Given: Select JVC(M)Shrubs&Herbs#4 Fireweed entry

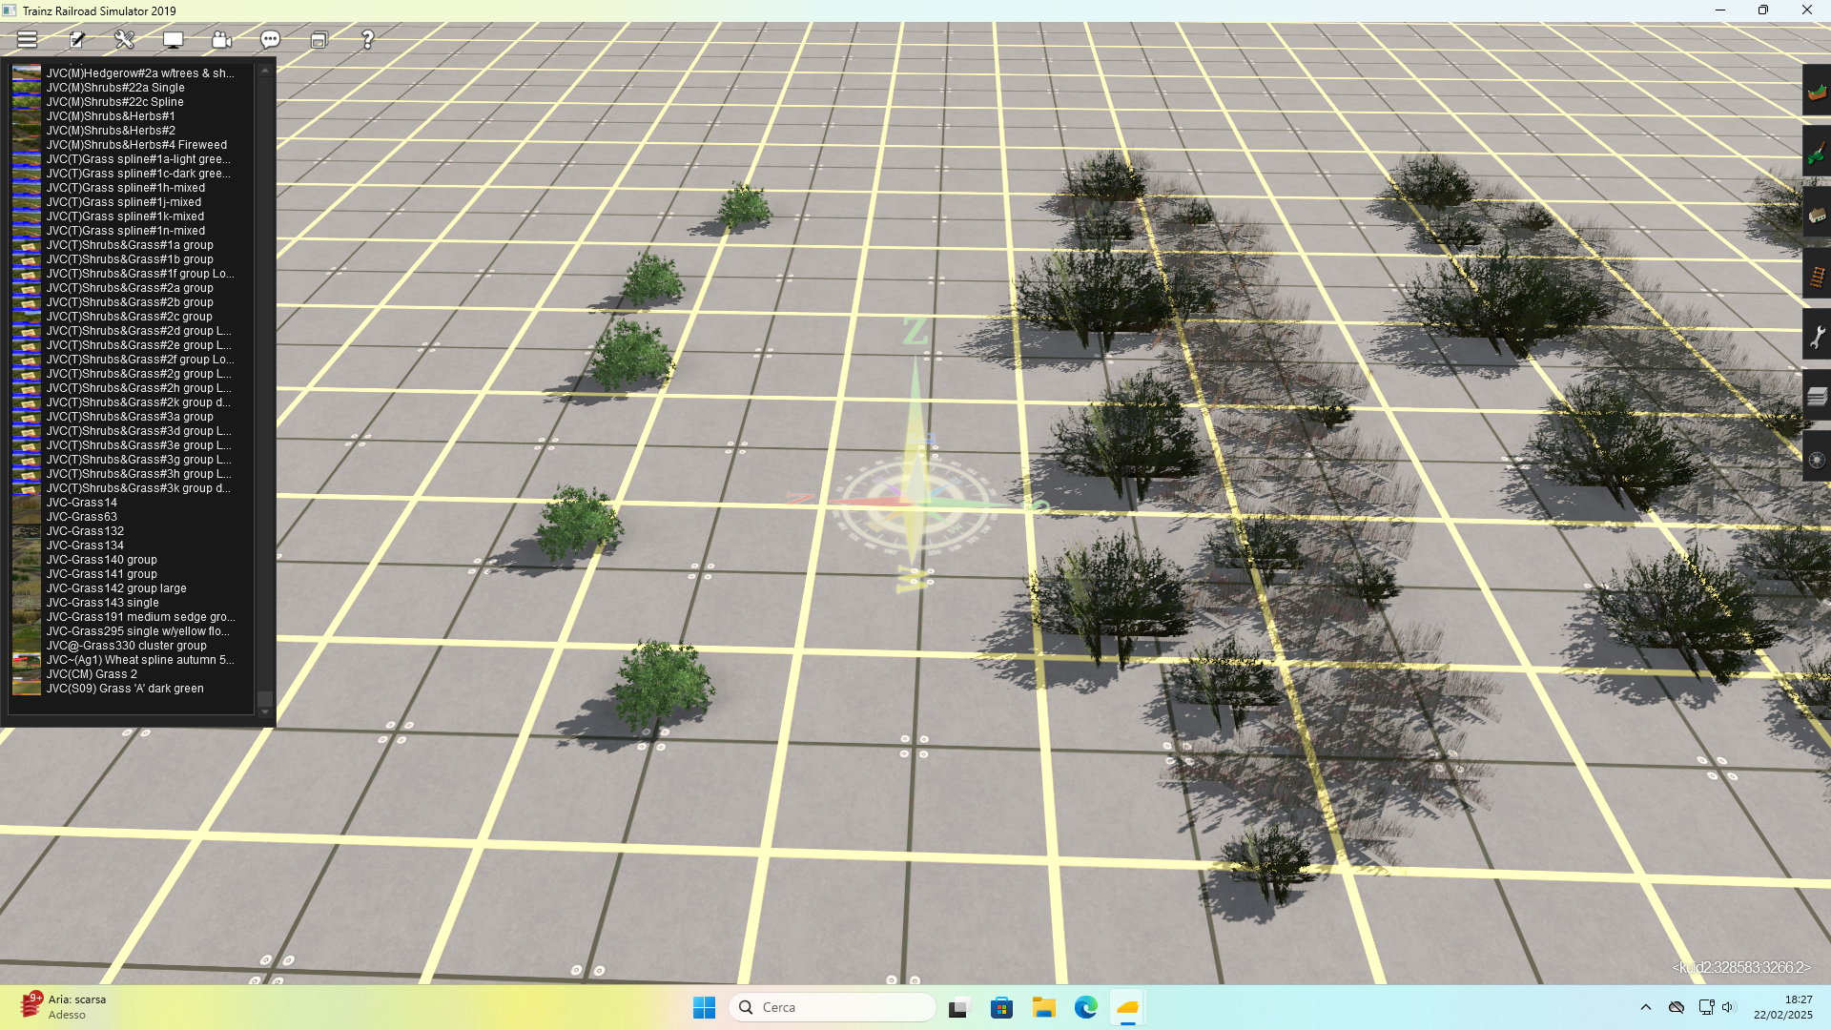Looking at the screenshot, I should (x=136, y=145).
